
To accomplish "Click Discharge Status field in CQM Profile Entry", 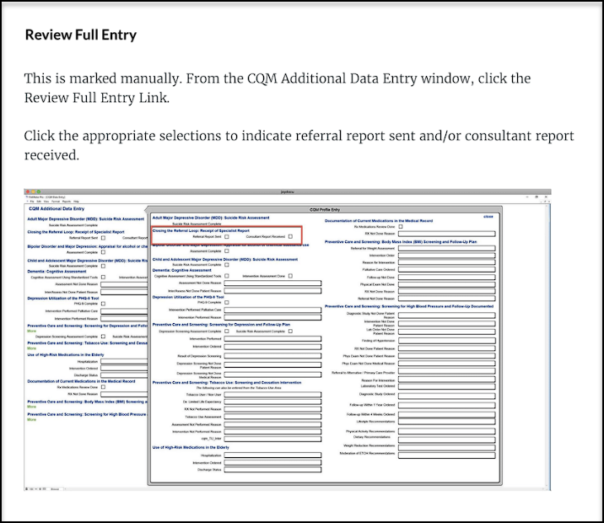I will point(272,470).
